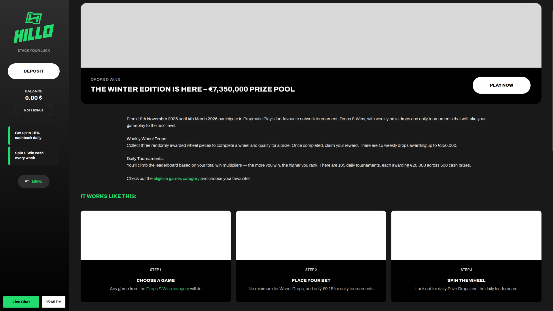
Task: Start a Live Chat session
Action: point(21,302)
